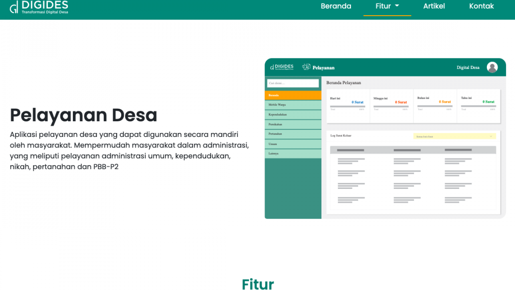The image size is (515, 290).
Task: Select Lainnya in the mockup sidebar
Action: (x=293, y=153)
